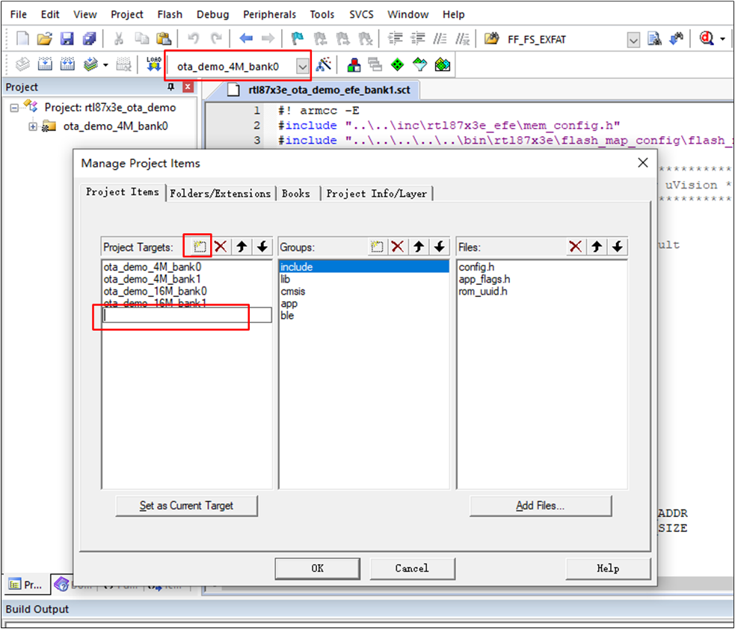735x629 pixels.
Task: Click new target name input field
Action: click(x=187, y=315)
